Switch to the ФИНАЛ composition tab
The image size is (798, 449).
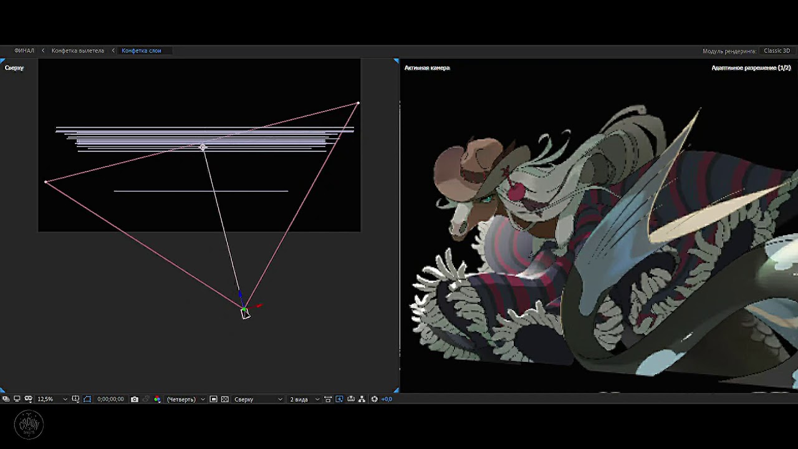(24, 51)
